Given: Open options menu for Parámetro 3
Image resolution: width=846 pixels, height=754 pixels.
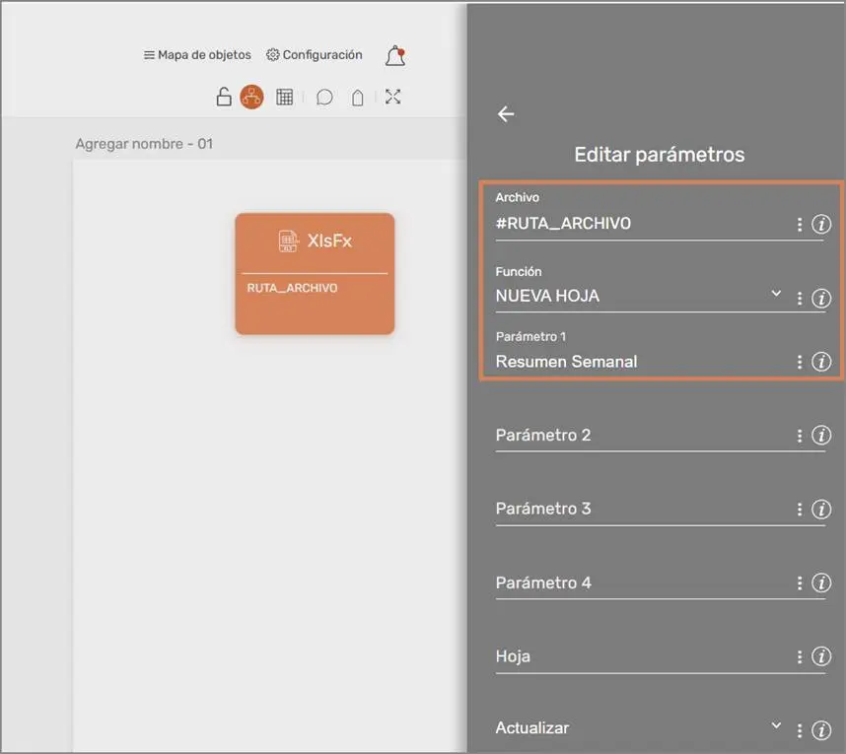Looking at the screenshot, I should (800, 510).
